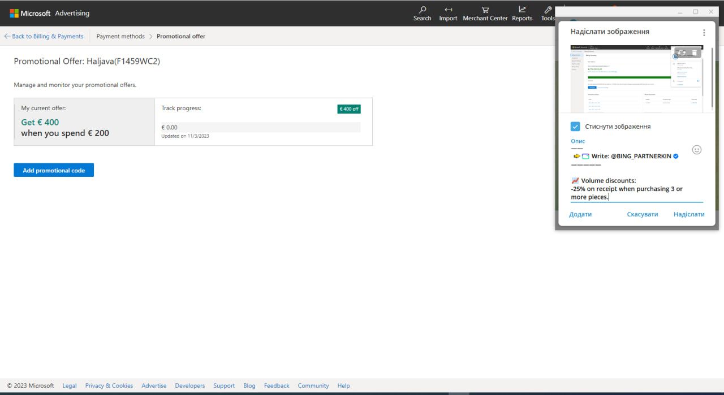Click into the image caption text field
Viewport: 724px width, 395px height.
coord(628,189)
